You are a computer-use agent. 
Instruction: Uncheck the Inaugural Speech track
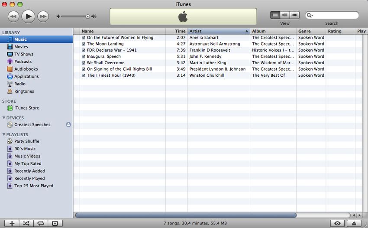click(83, 56)
